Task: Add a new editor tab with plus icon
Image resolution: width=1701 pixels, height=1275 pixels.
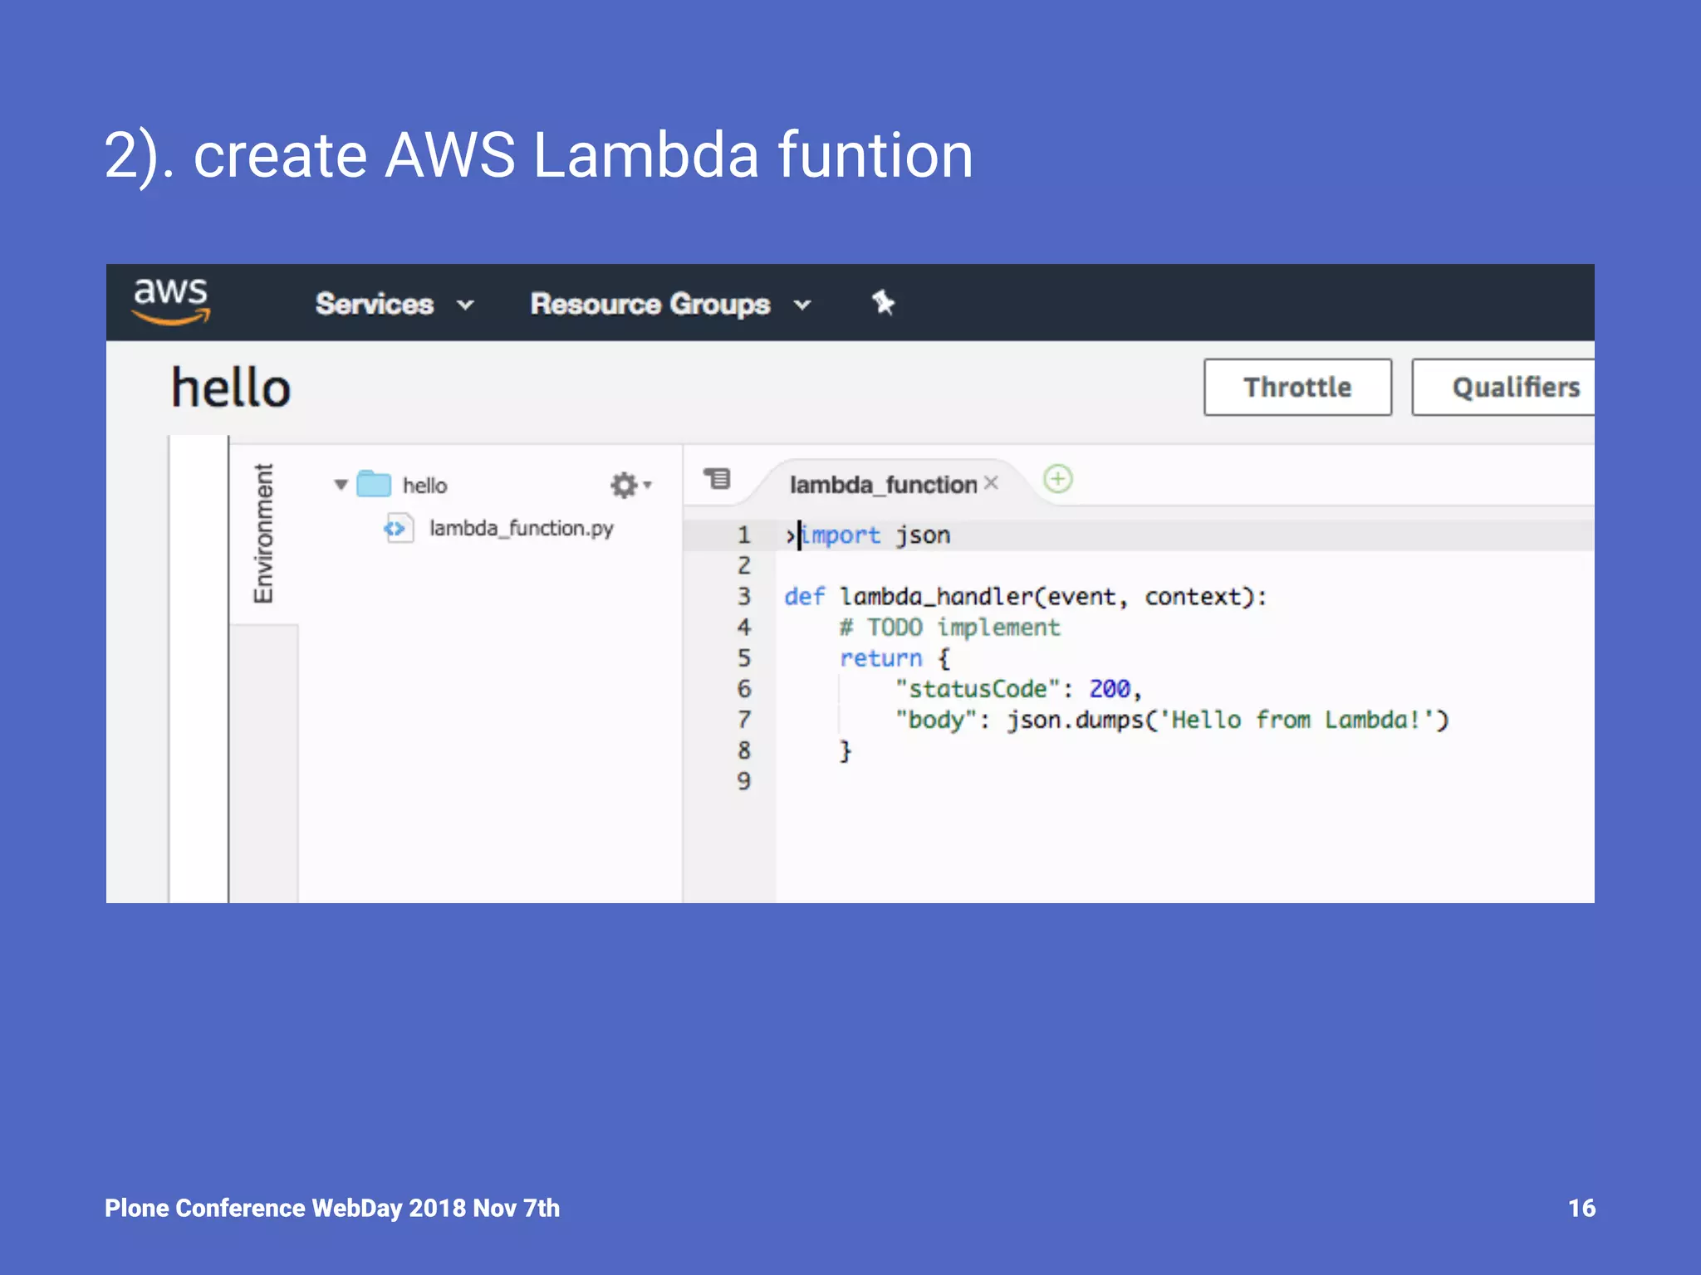Action: point(1058,479)
